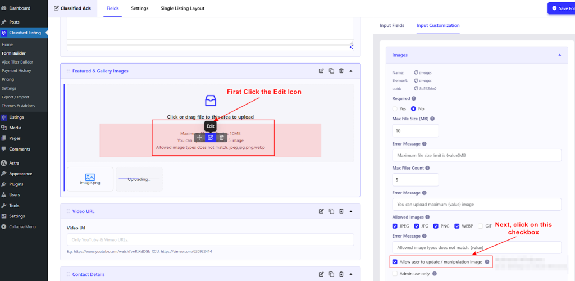Click the Max File Size input field
The width and height of the screenshot is (575, 281).
click(416, 130)
